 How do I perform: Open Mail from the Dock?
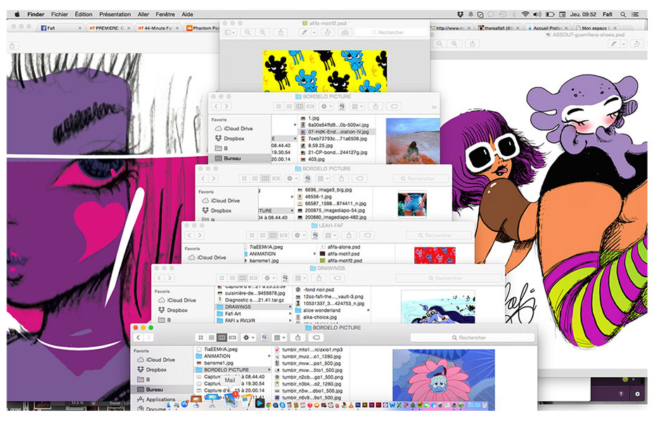(230, 401)
